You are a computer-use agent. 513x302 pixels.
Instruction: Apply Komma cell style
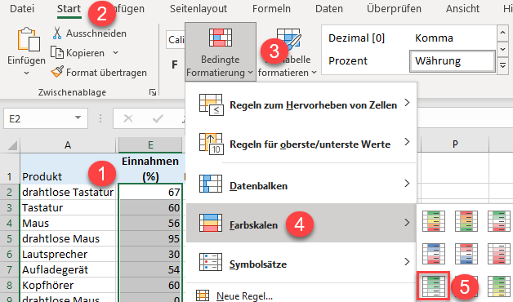coord(434,38)
